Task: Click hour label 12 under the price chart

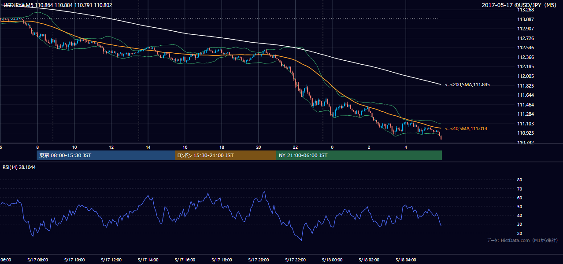Action: click(111, 147)
